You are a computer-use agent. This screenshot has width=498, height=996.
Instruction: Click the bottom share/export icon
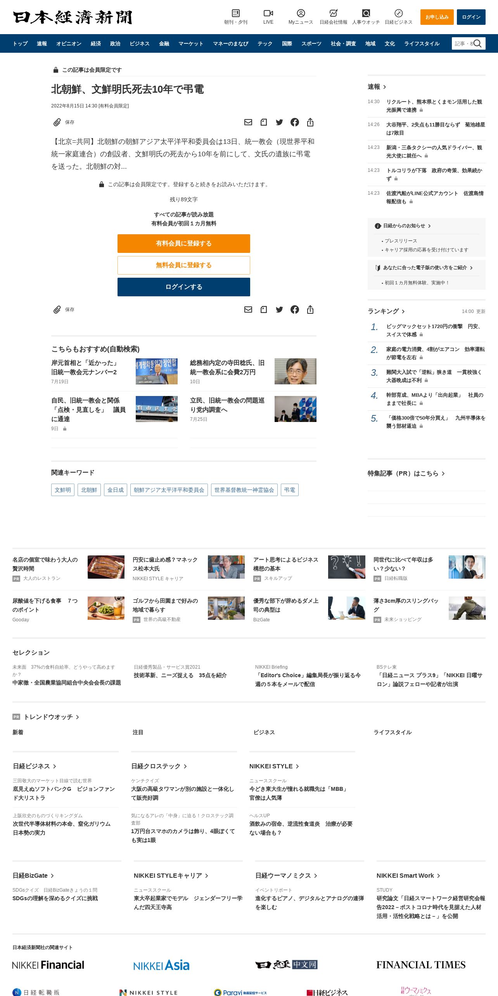(x=310, y=310)
